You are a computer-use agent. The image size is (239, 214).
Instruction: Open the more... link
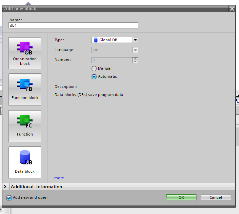(61, 178)
